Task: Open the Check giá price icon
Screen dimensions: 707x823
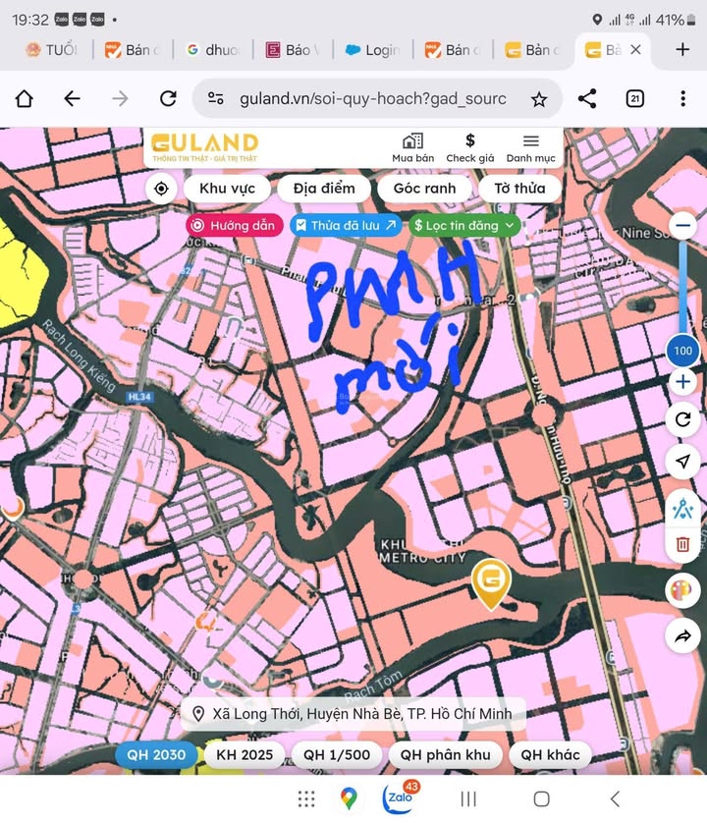Action: [470, 148]
